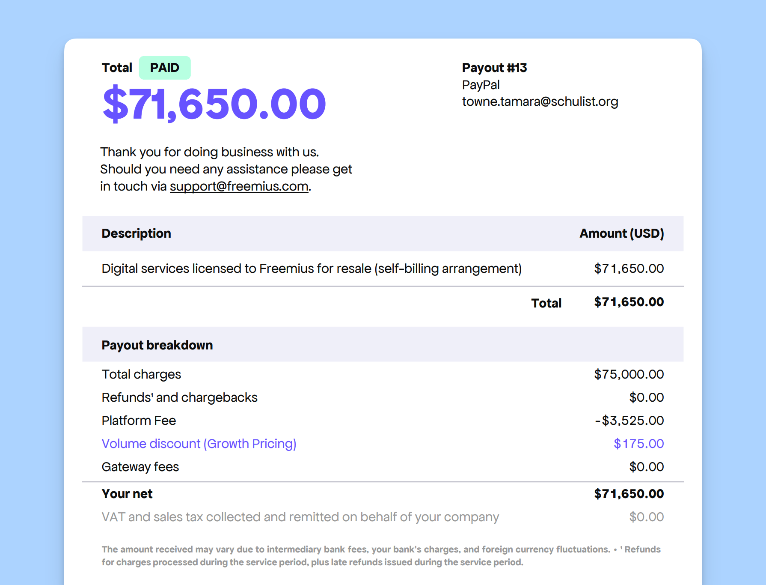
Task: Click the green PAID status badge
Action: point(165,68)
